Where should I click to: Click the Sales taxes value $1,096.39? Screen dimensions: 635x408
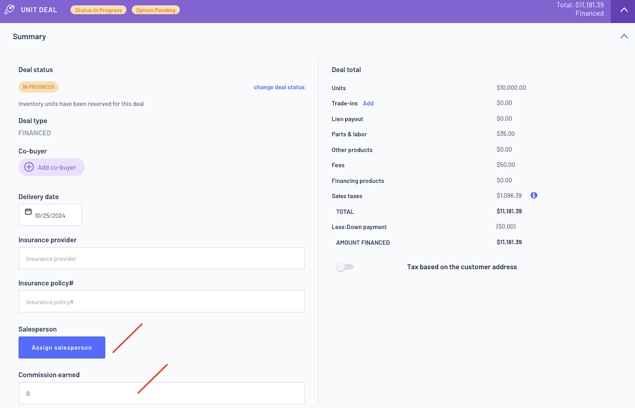pyautogui.click(x=509, y=196)
